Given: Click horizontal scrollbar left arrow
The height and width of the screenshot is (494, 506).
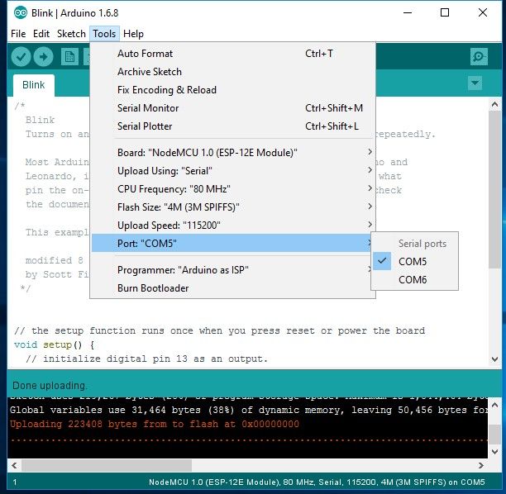Looking at the screenshot, I should click(14, 465).
